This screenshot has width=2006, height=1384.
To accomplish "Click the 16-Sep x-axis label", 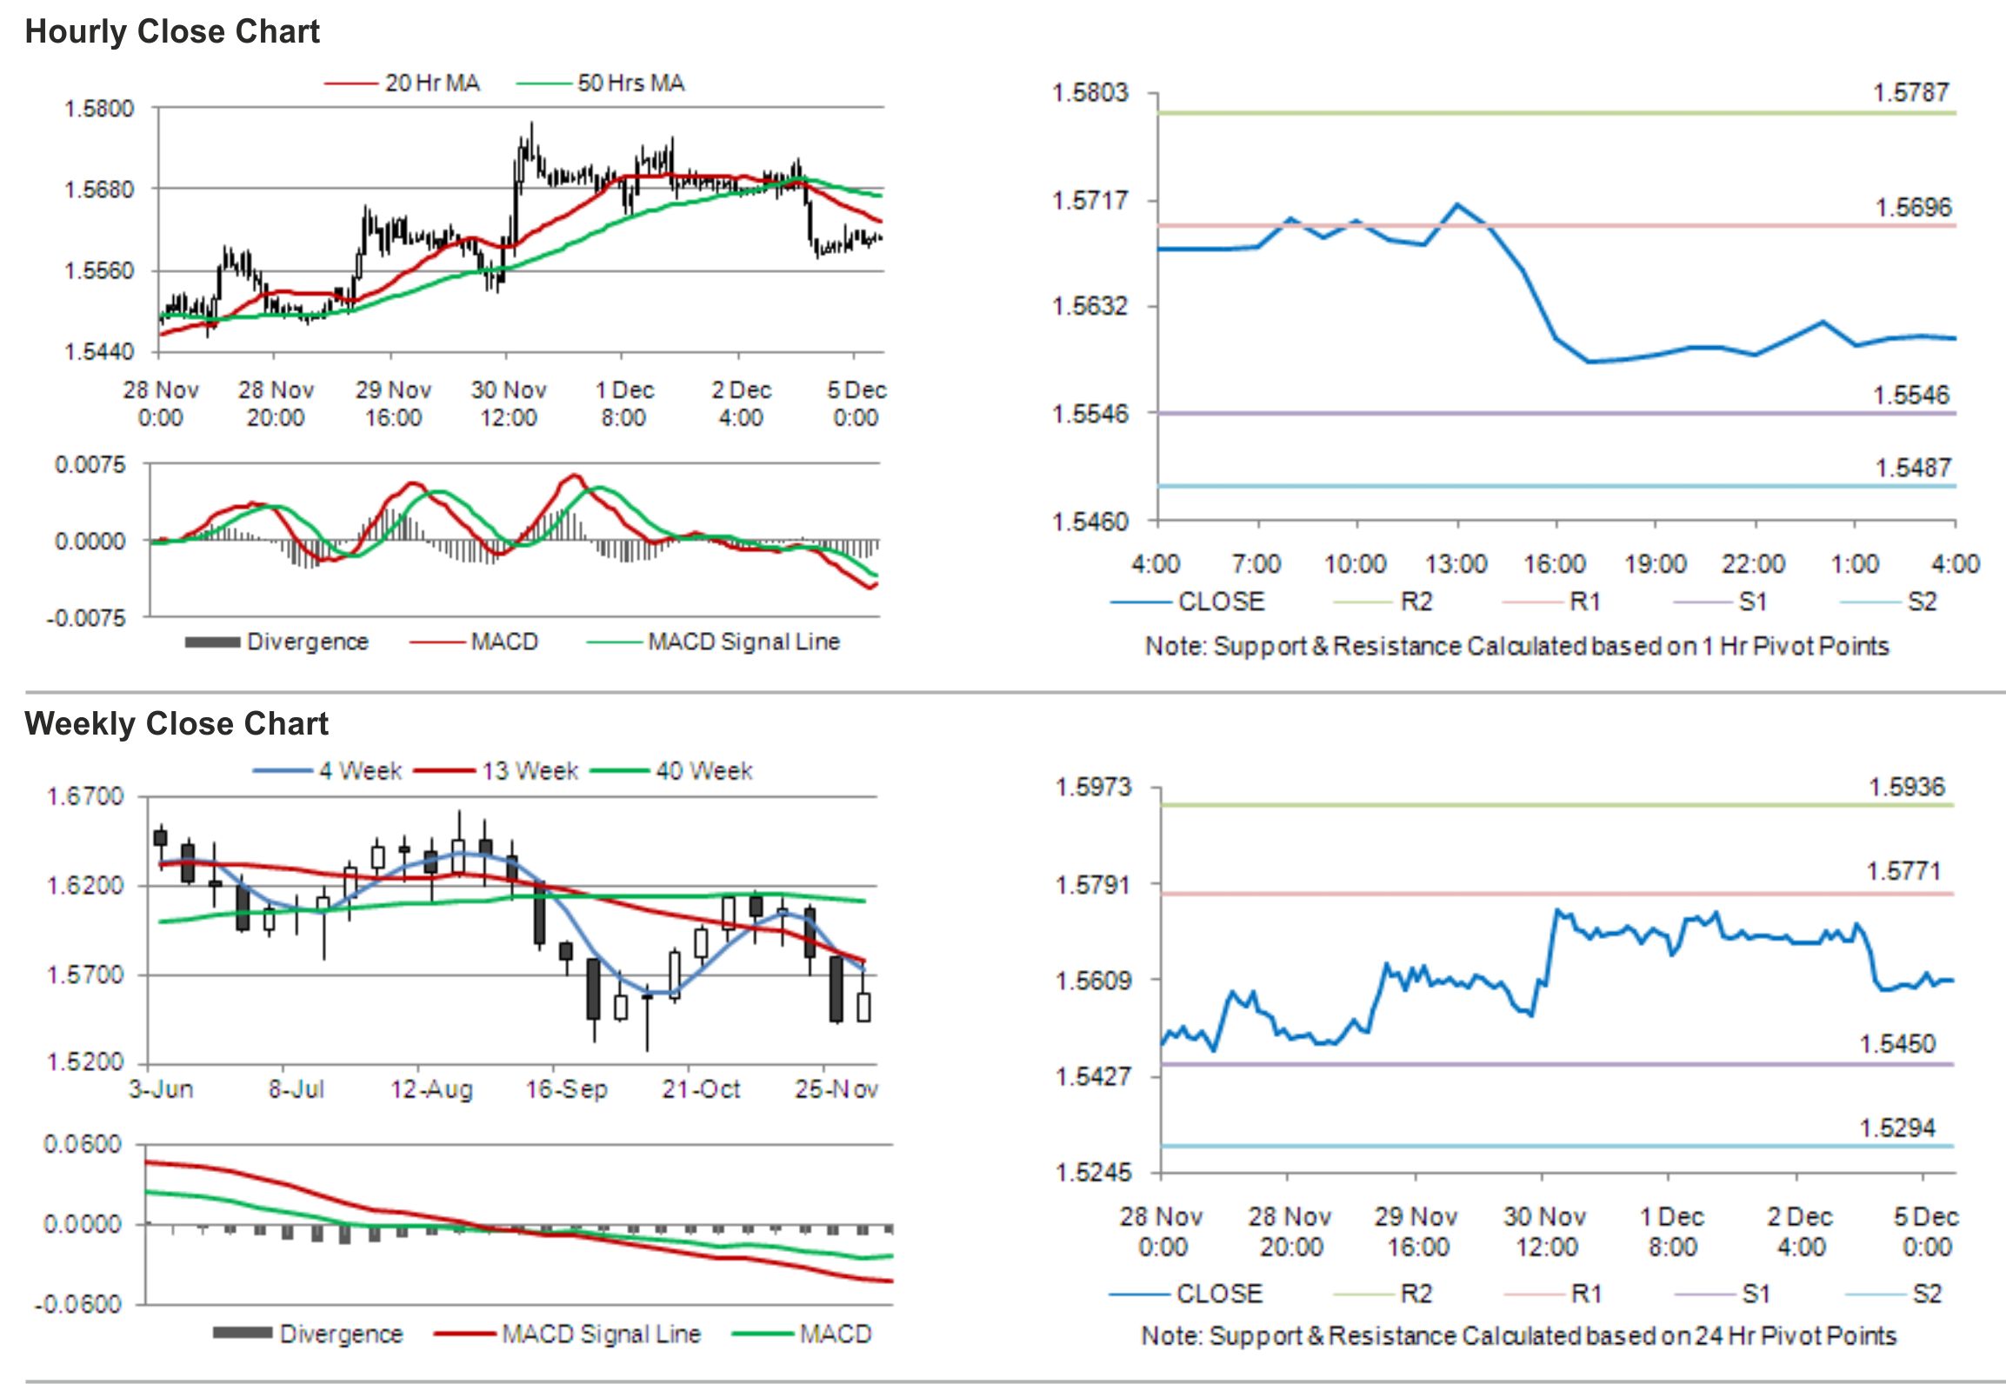I will point(566,1088).
